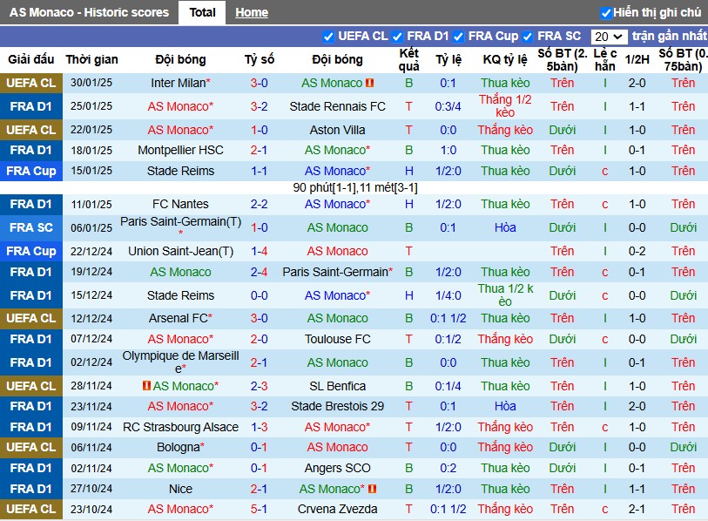Open the 20 recent matches dropdown
The width and height of the screenshot is (708, 521).
coord(609,37)
